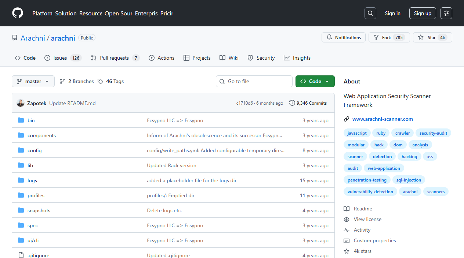
Task: Select the vulnerability-detection topic tag
Action: (370, 192)
